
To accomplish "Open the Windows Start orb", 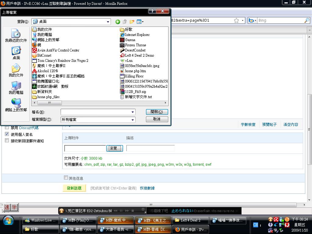I will point(8,221).
